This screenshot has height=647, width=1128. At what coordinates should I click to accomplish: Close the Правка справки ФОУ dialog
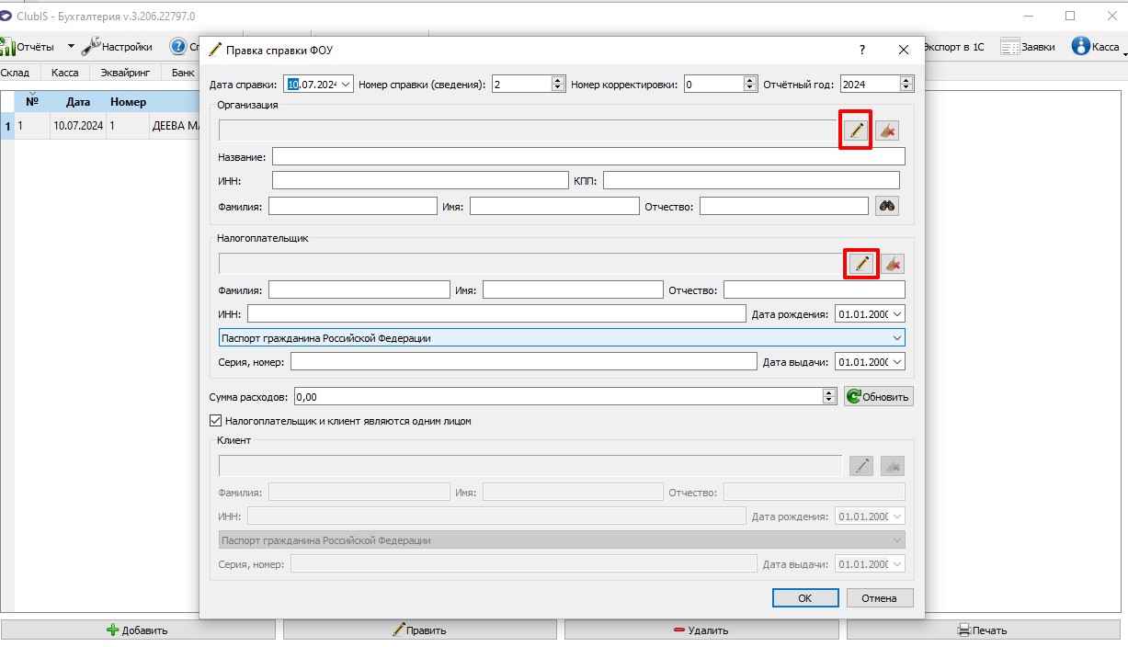[x=904, y=50]
